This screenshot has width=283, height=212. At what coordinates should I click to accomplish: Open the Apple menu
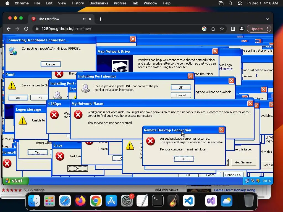(7, 3)
